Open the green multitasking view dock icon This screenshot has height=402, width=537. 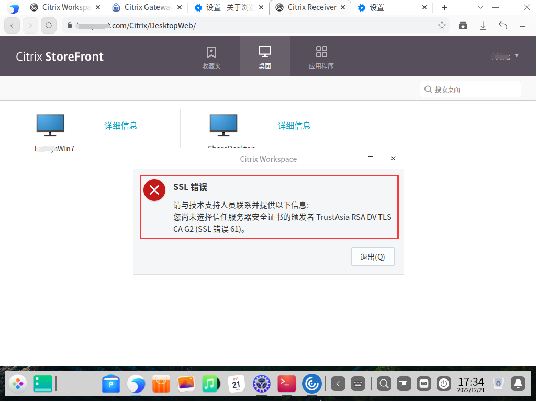[x=43, y=384]
